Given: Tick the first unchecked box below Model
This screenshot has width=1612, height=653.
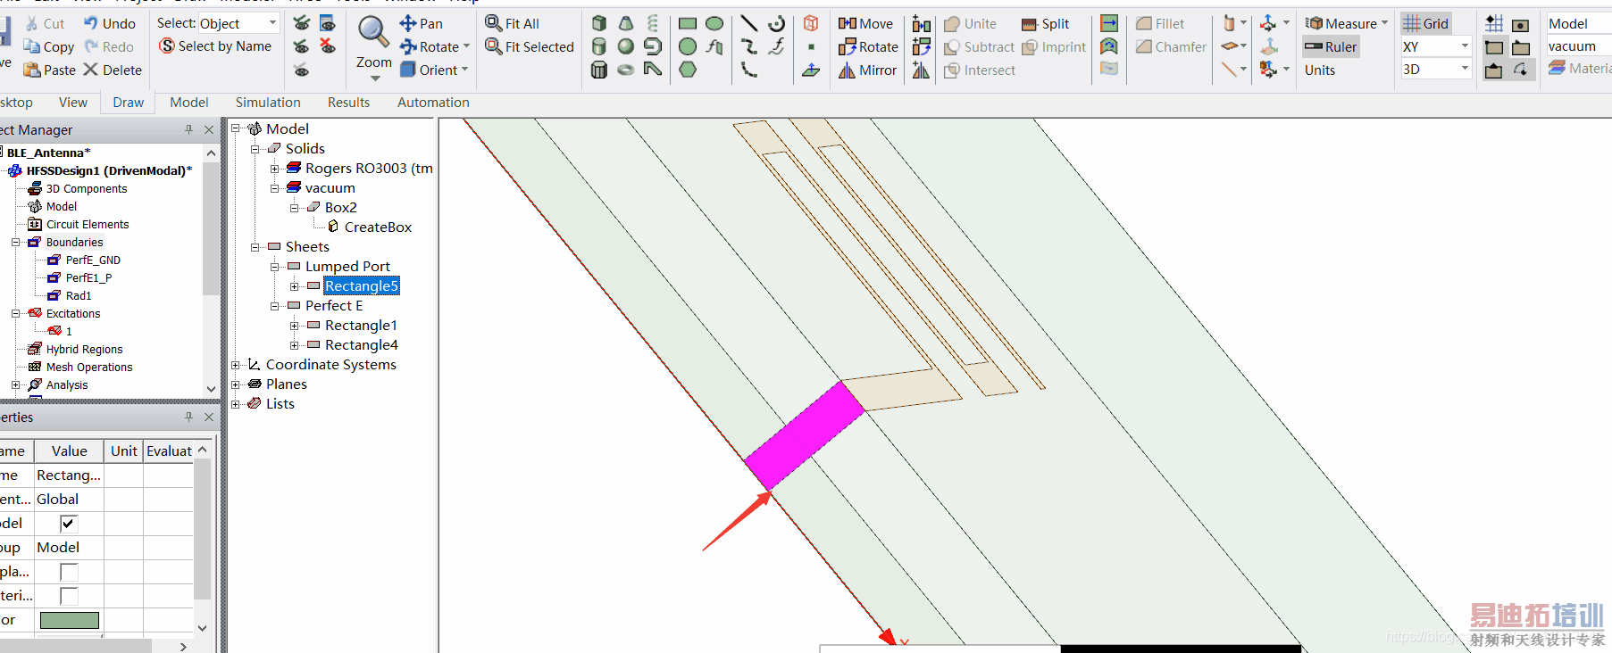Looking at the screenshot, I should 69,571.
